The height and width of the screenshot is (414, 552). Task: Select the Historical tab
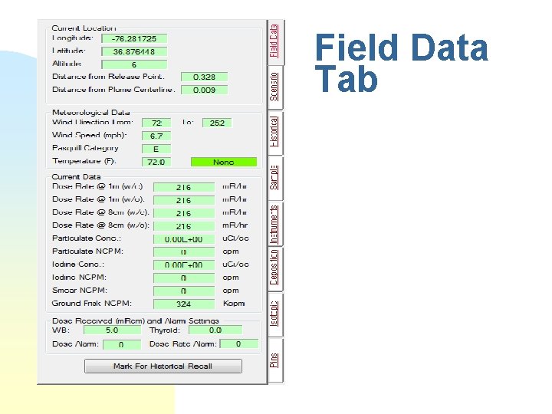tap(276, 133)
